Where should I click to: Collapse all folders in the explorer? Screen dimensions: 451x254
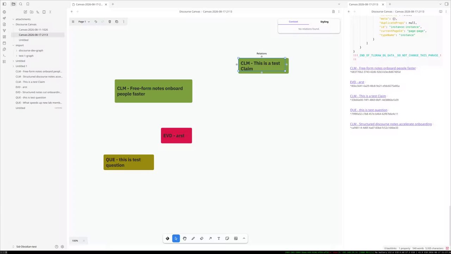coord(50,12)
